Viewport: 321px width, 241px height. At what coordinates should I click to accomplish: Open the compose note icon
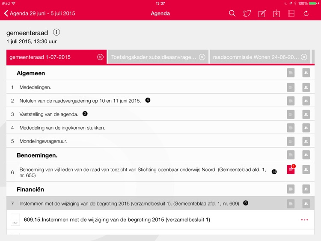262,13
